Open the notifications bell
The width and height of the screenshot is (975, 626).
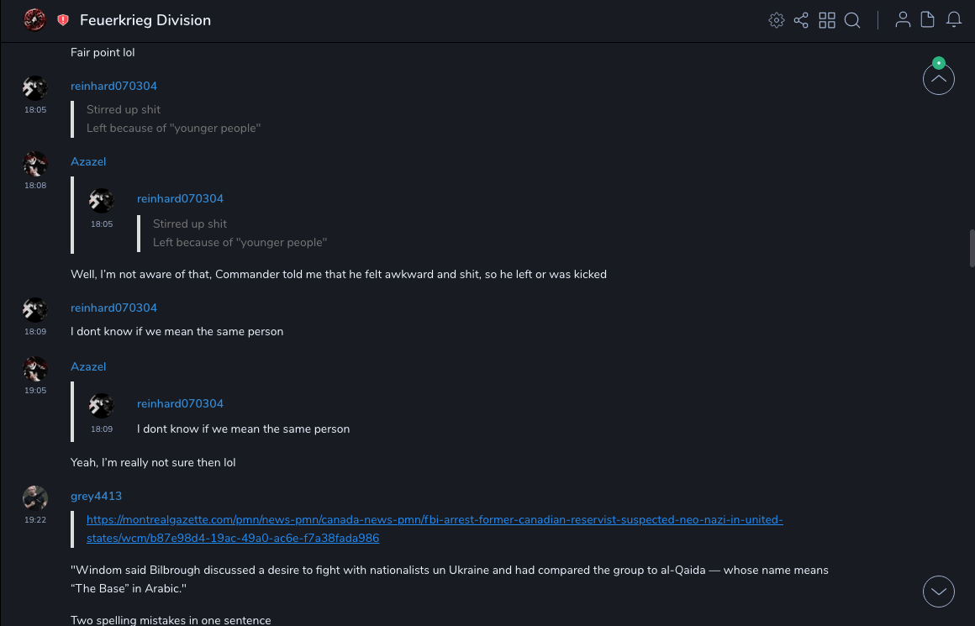[953, 20]
